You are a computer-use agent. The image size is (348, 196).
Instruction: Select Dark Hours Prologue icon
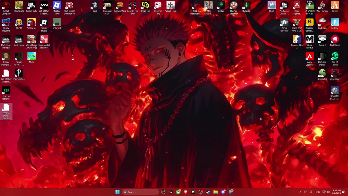click(6, 42)
